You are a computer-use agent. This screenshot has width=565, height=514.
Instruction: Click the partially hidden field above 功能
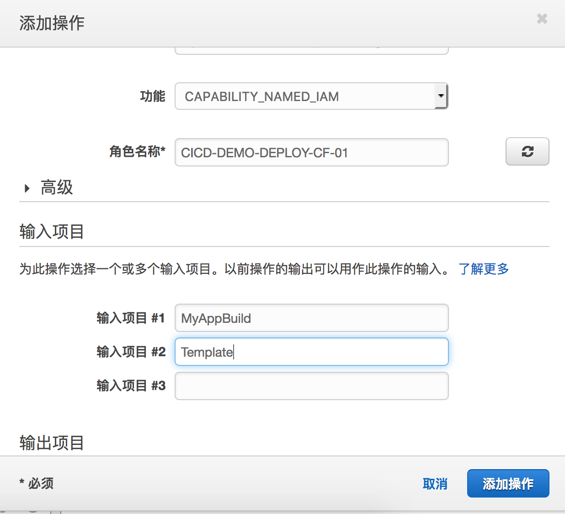(x=311, y=50)
